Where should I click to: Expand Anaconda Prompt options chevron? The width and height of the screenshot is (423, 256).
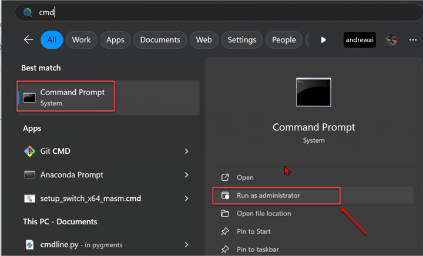(x=186, y=175)
